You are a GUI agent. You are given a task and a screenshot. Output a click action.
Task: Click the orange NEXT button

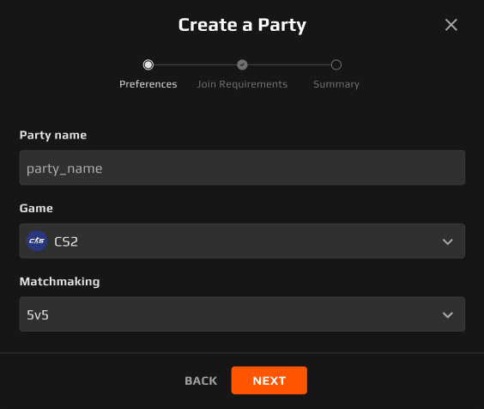click(269, 381)
